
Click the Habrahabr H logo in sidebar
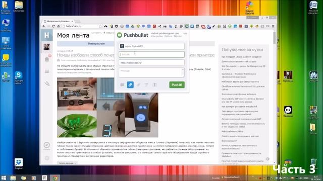[x=47, y=35]
